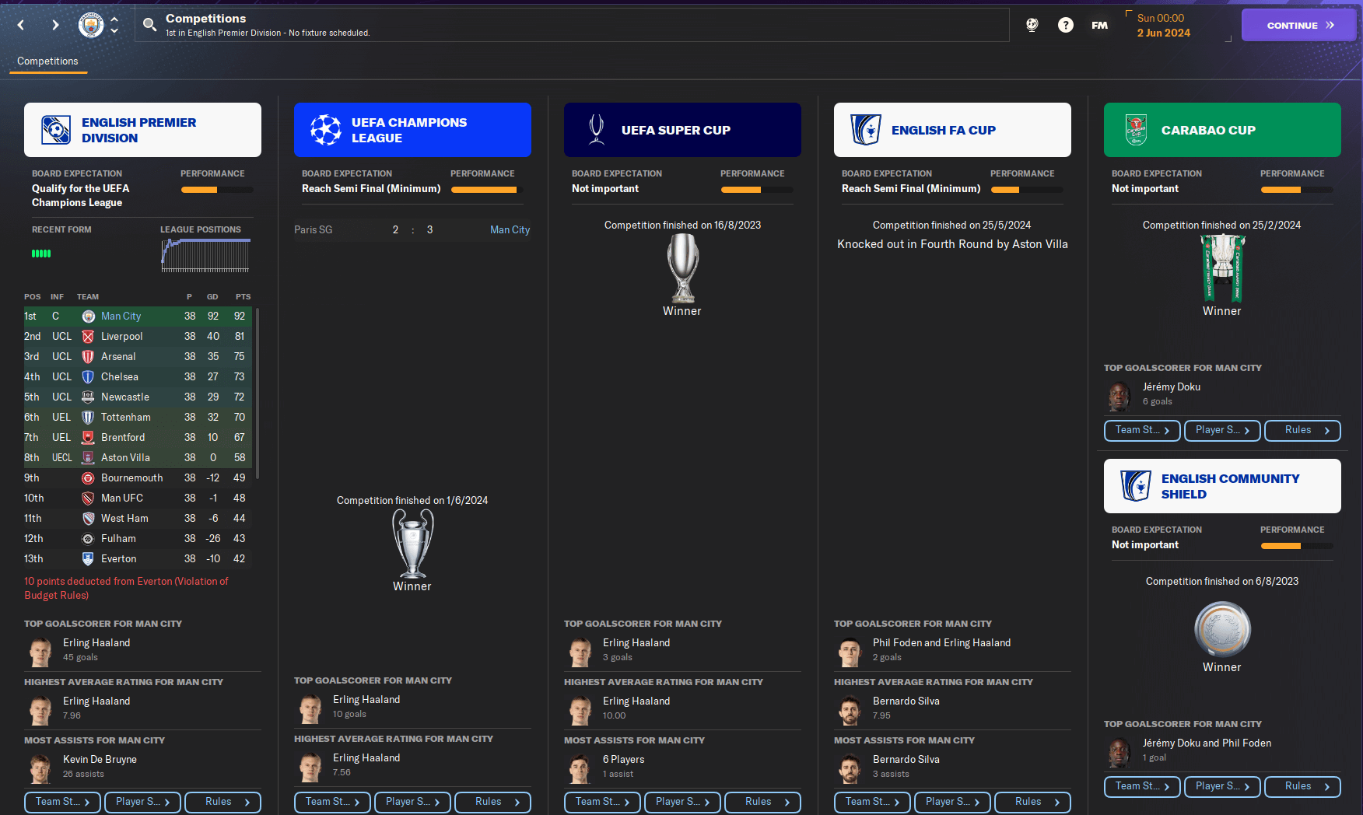
Task: Open Player Stats under Carabao Cup
Action: (x=1222, y=430)
